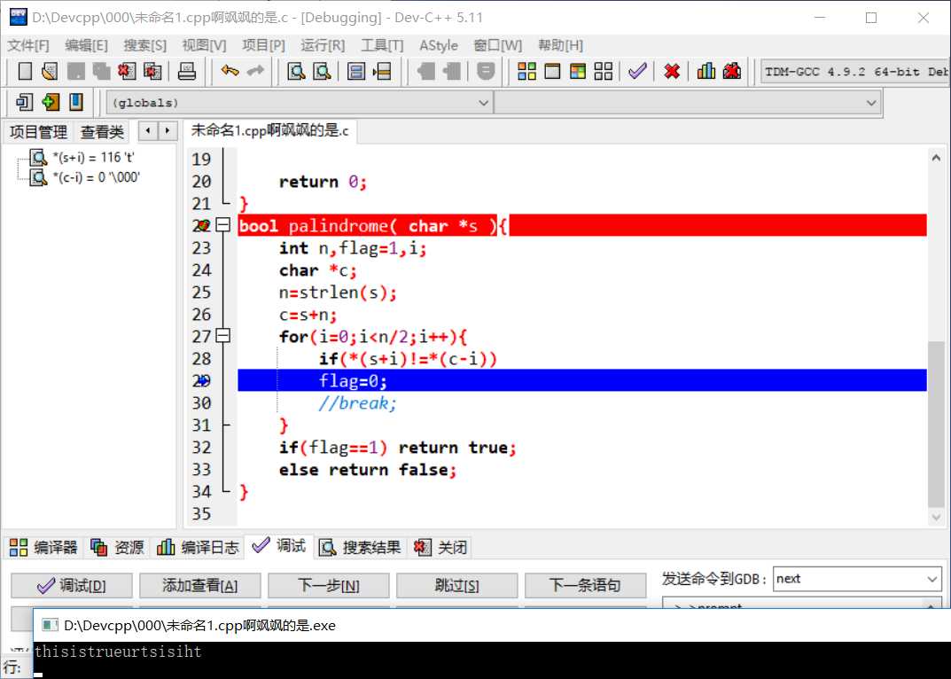The height and width of the screenshot is (679, 951).
Task: Open the 窗口[W] menu
Action: (x=497, y=45)
